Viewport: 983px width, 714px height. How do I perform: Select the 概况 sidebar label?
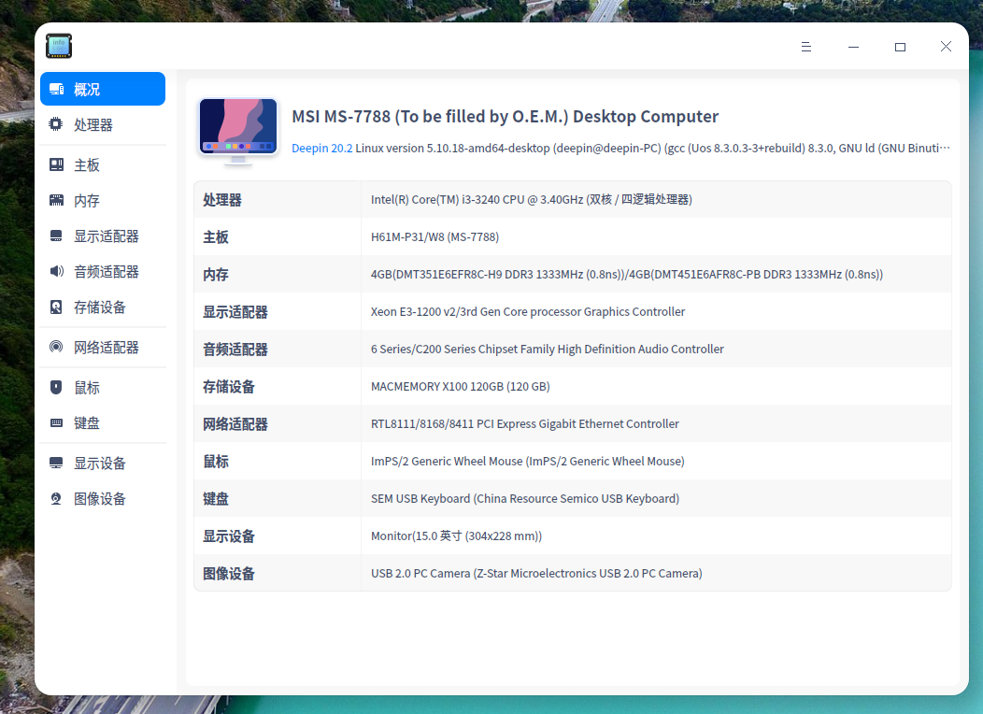pos(87,90)
